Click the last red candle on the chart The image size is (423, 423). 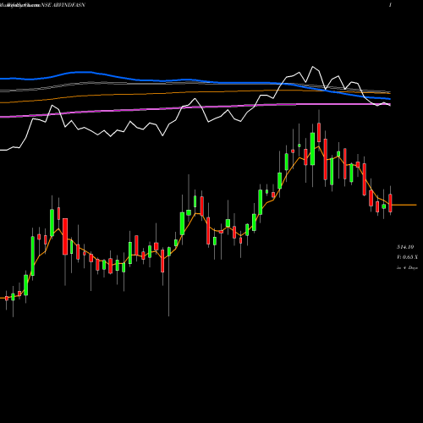pyautogui.click(x=390, y=203)
